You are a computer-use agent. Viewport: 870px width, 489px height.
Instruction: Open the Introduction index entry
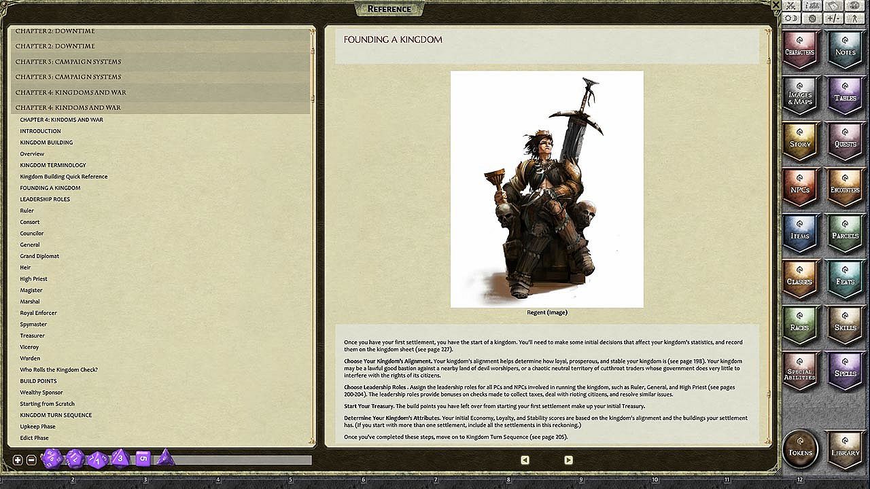point(40,131)
